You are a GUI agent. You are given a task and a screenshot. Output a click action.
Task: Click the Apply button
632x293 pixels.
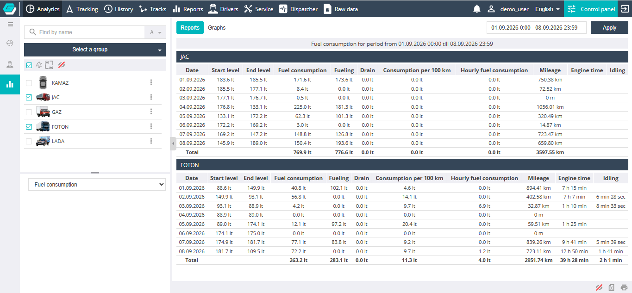coord(609,28)
